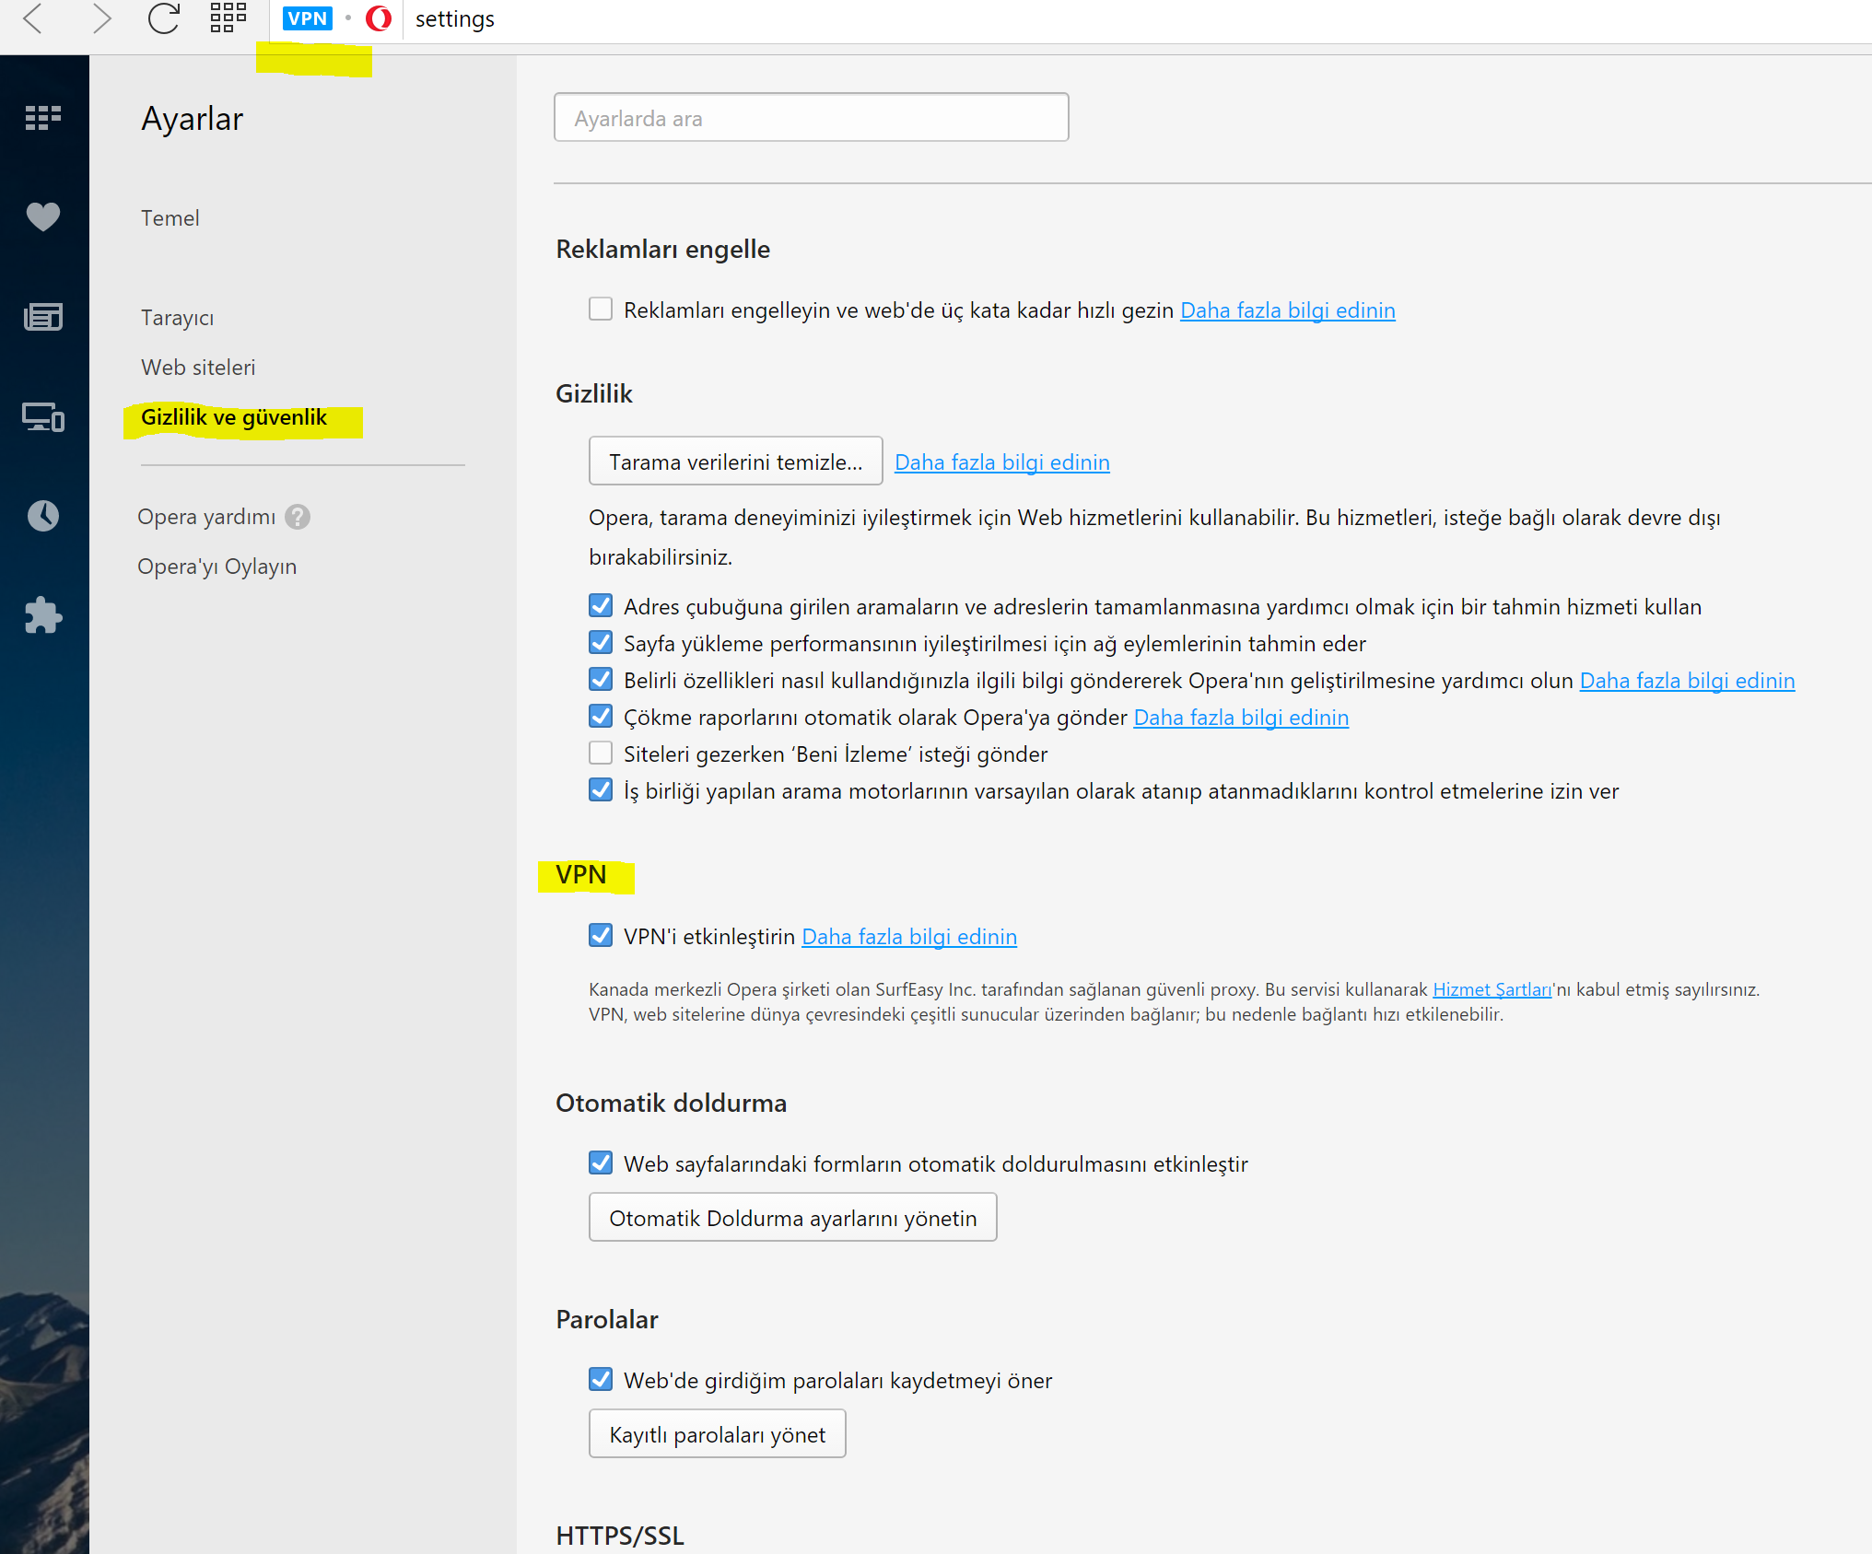Check 'Beni İzleme' request checkbox
1872x1554 pixels.
(601, 754)
